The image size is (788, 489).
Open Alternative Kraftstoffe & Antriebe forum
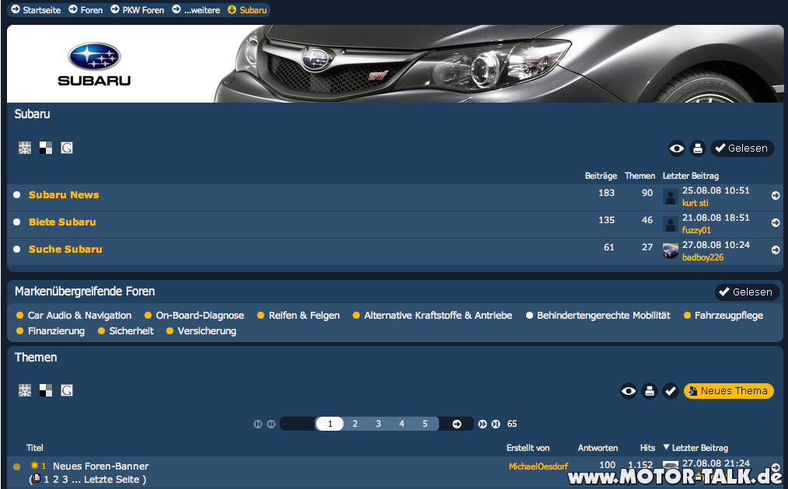[438, 316]
